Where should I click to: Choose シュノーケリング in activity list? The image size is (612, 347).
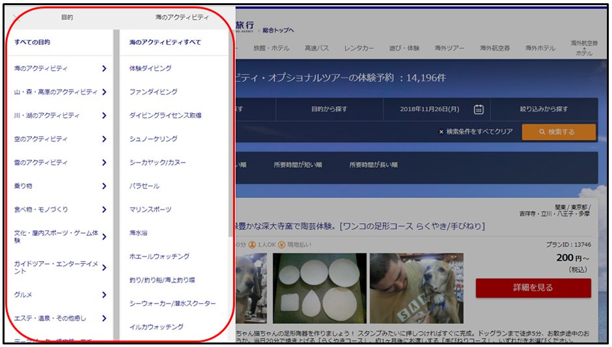[153, 139]
